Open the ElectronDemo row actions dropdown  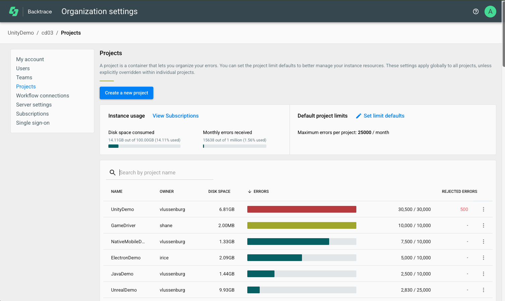[483, 257]
